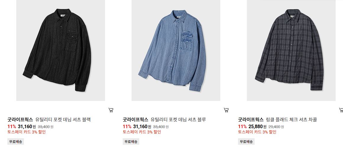Add charcoal check shirt to cart icon
343x148 pixels.
pyautogui.click(x=341, y=110)
